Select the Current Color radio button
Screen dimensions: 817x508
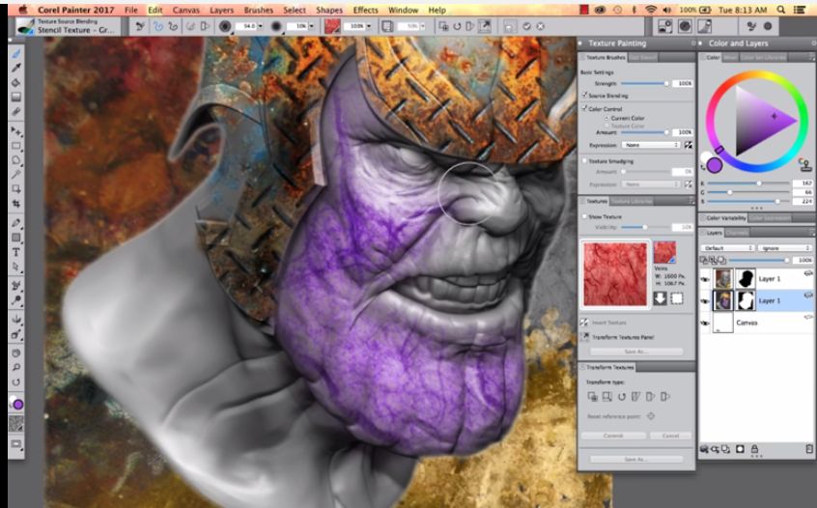[607, 118]
